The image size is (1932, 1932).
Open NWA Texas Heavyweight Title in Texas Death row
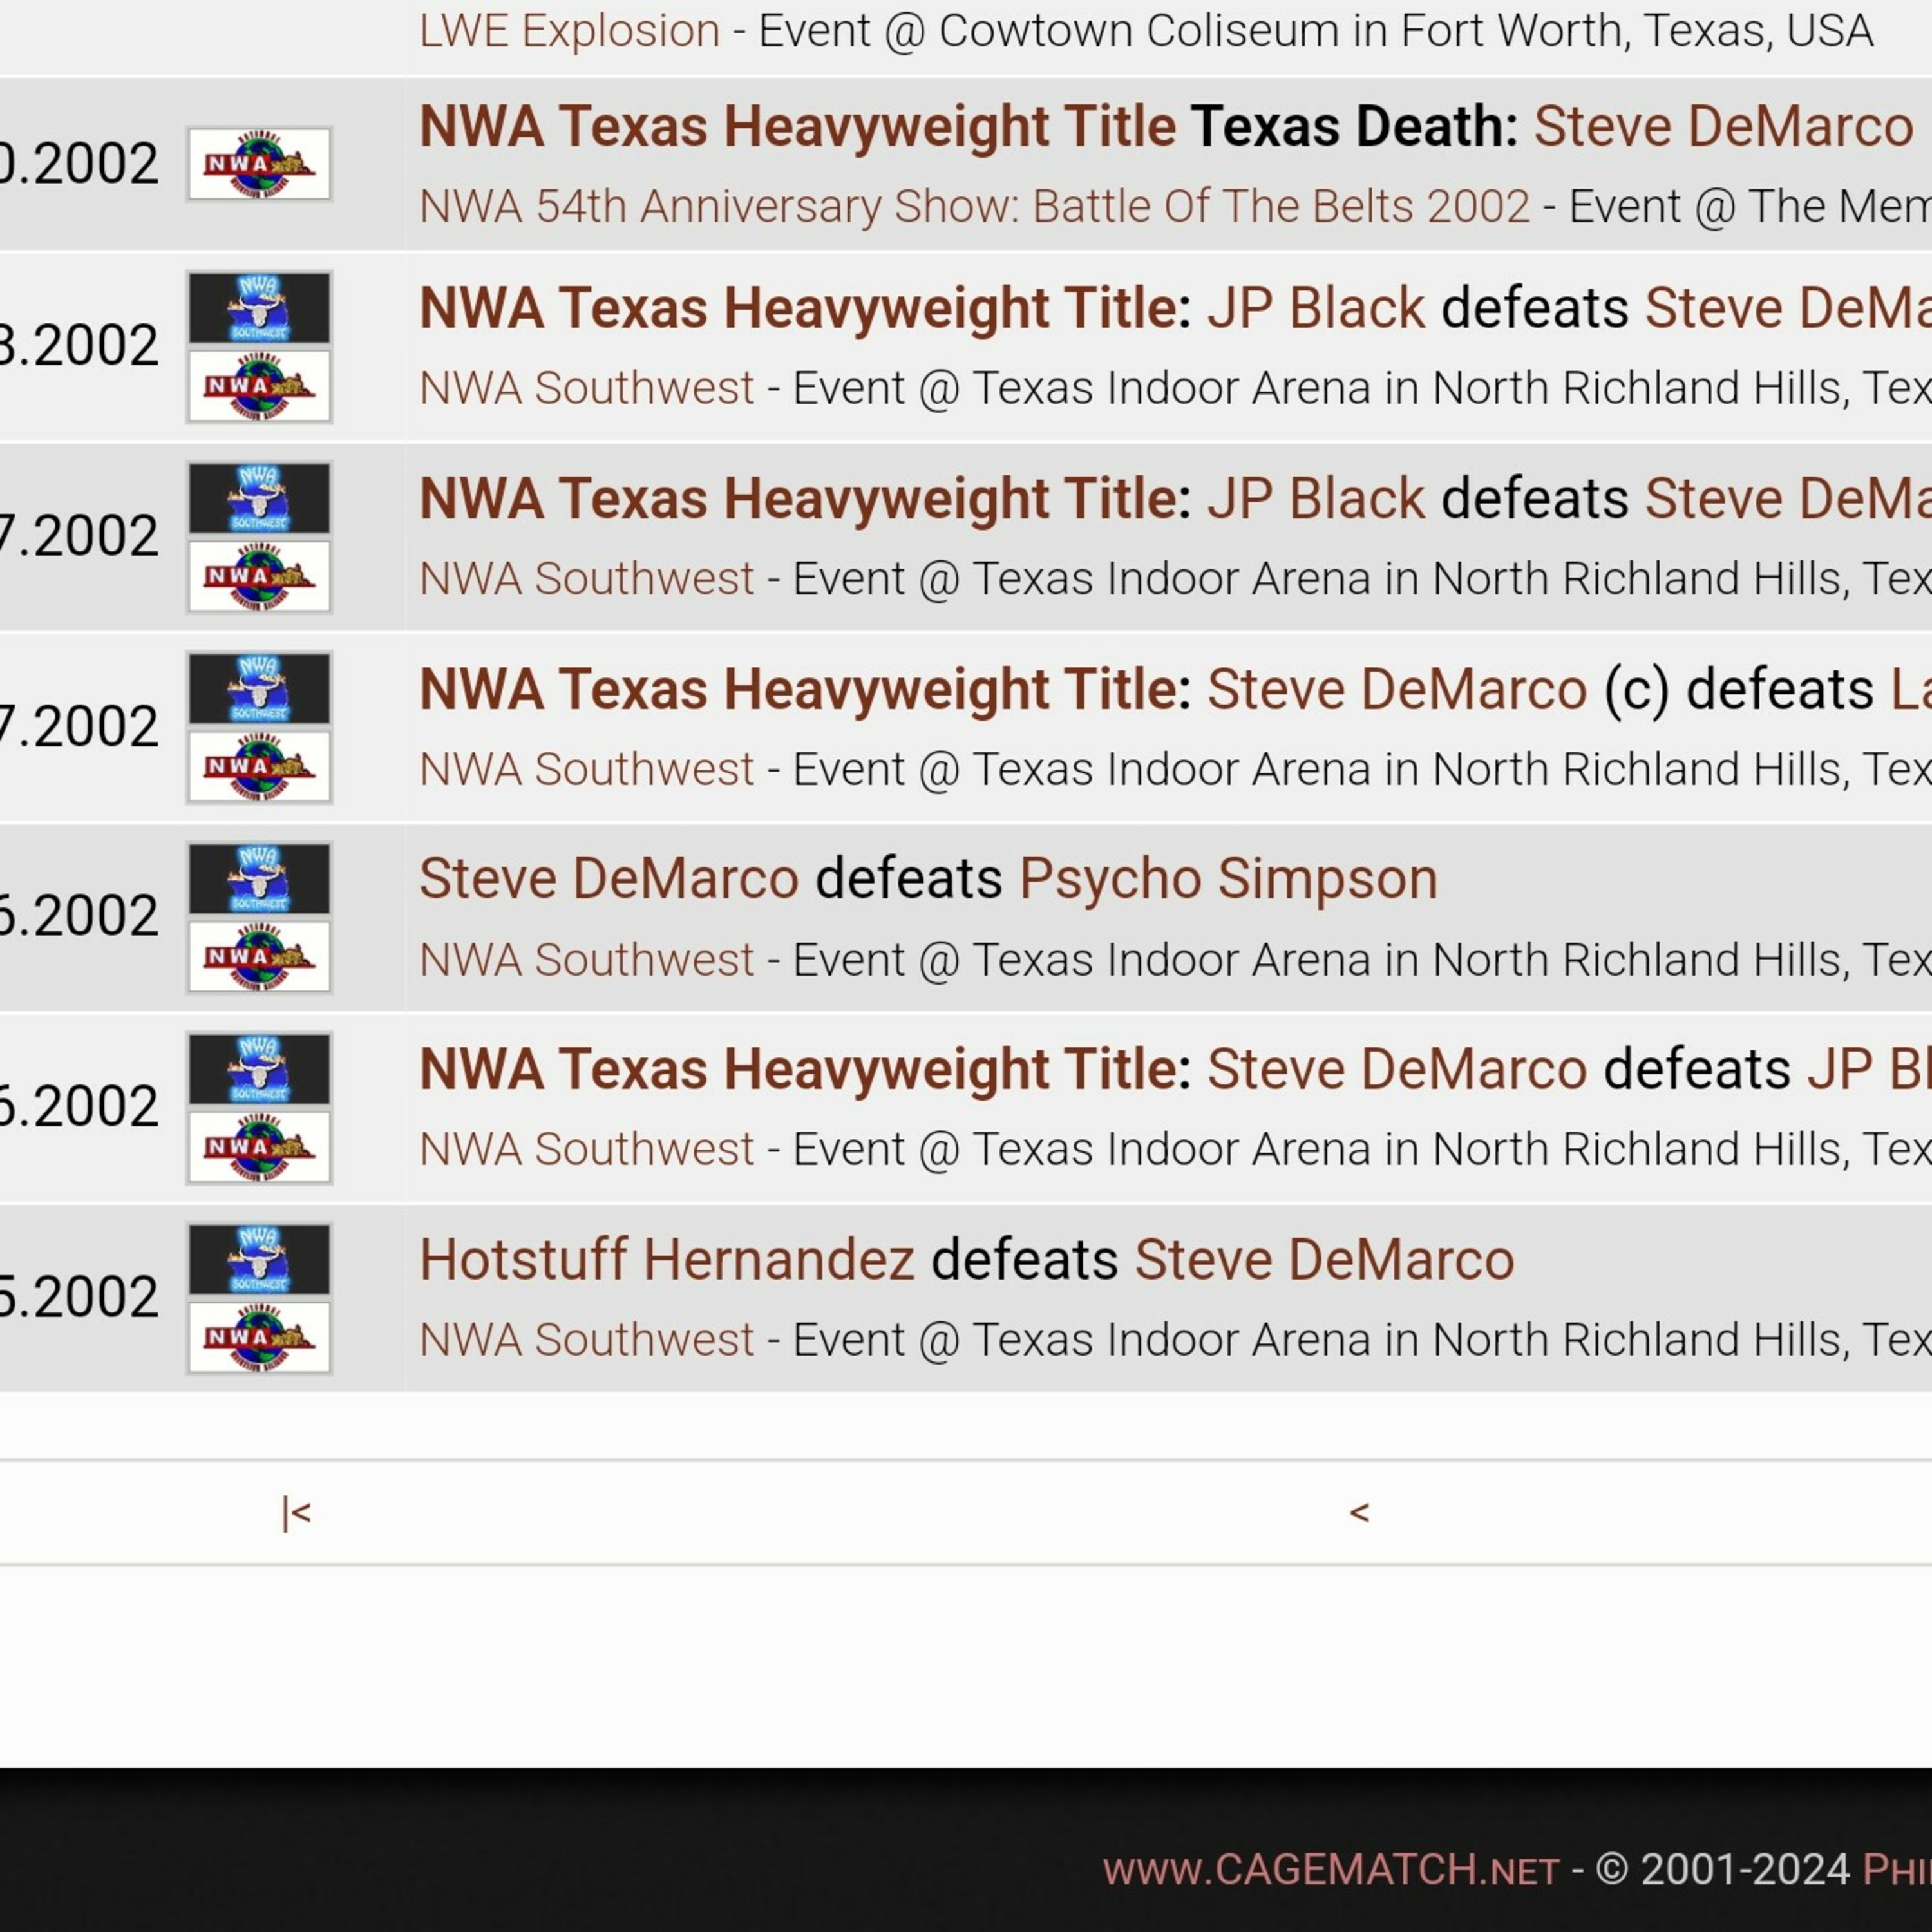click(797, 127)
